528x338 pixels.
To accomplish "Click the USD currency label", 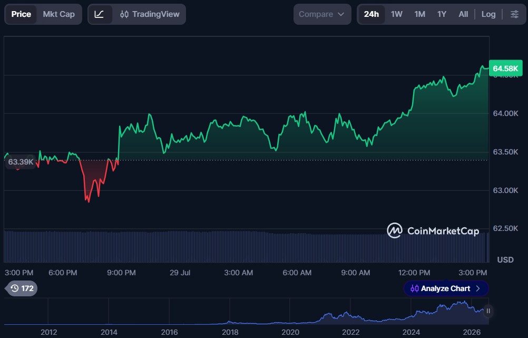I will [505, 260].
